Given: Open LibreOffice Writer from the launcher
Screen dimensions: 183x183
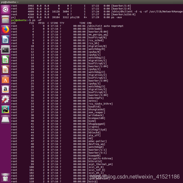Looking at the screenshot, I should click(5, 40).
